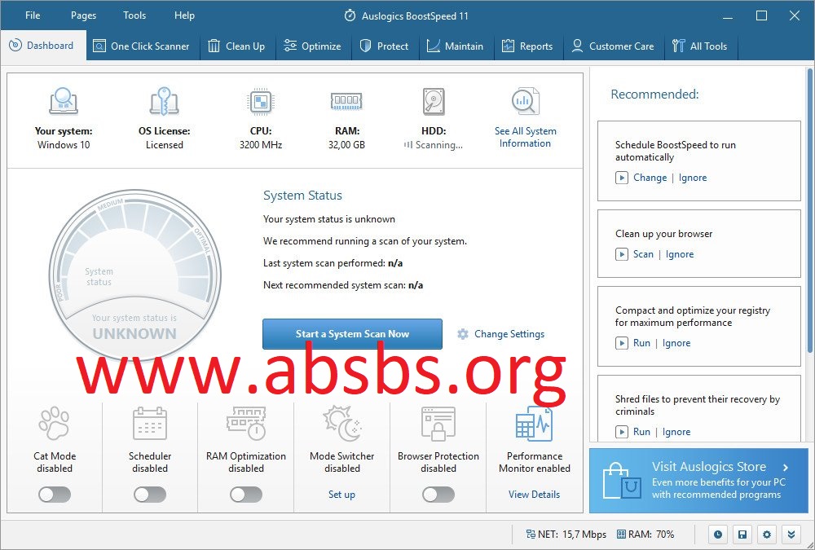Toggle RAM Optimization on
The image size is (815, 550).
[x=246, y=495]
